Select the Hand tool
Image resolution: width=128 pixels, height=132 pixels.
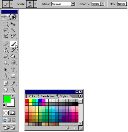6,89
